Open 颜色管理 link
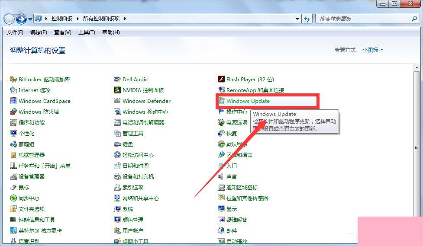 pos(133,220)
